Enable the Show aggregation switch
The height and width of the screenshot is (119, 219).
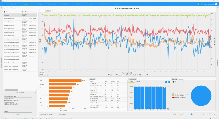pyautogui.click(x=180, y=114)
